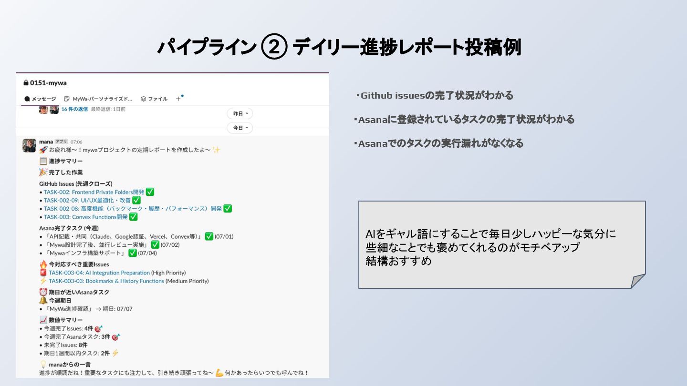Click the green check before (07/02)
687x386 pixels.
point(155,244)
